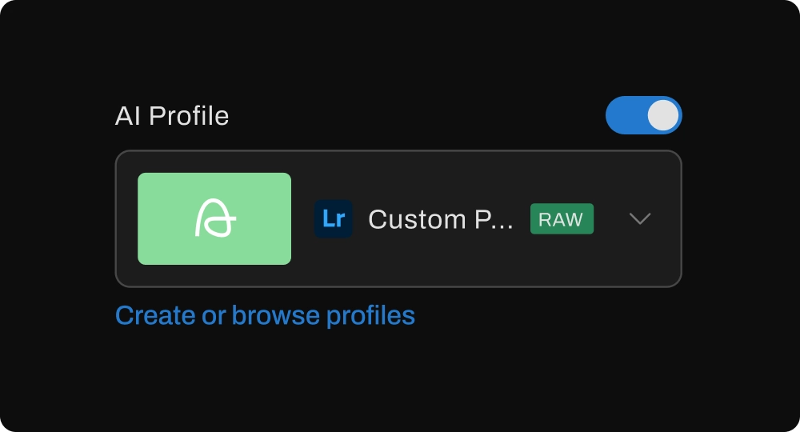Image resolution: width=800 pixels, height=432 pixels.
Task: Select the Adobe Lightroom app badge
Action: click(334, 218)
